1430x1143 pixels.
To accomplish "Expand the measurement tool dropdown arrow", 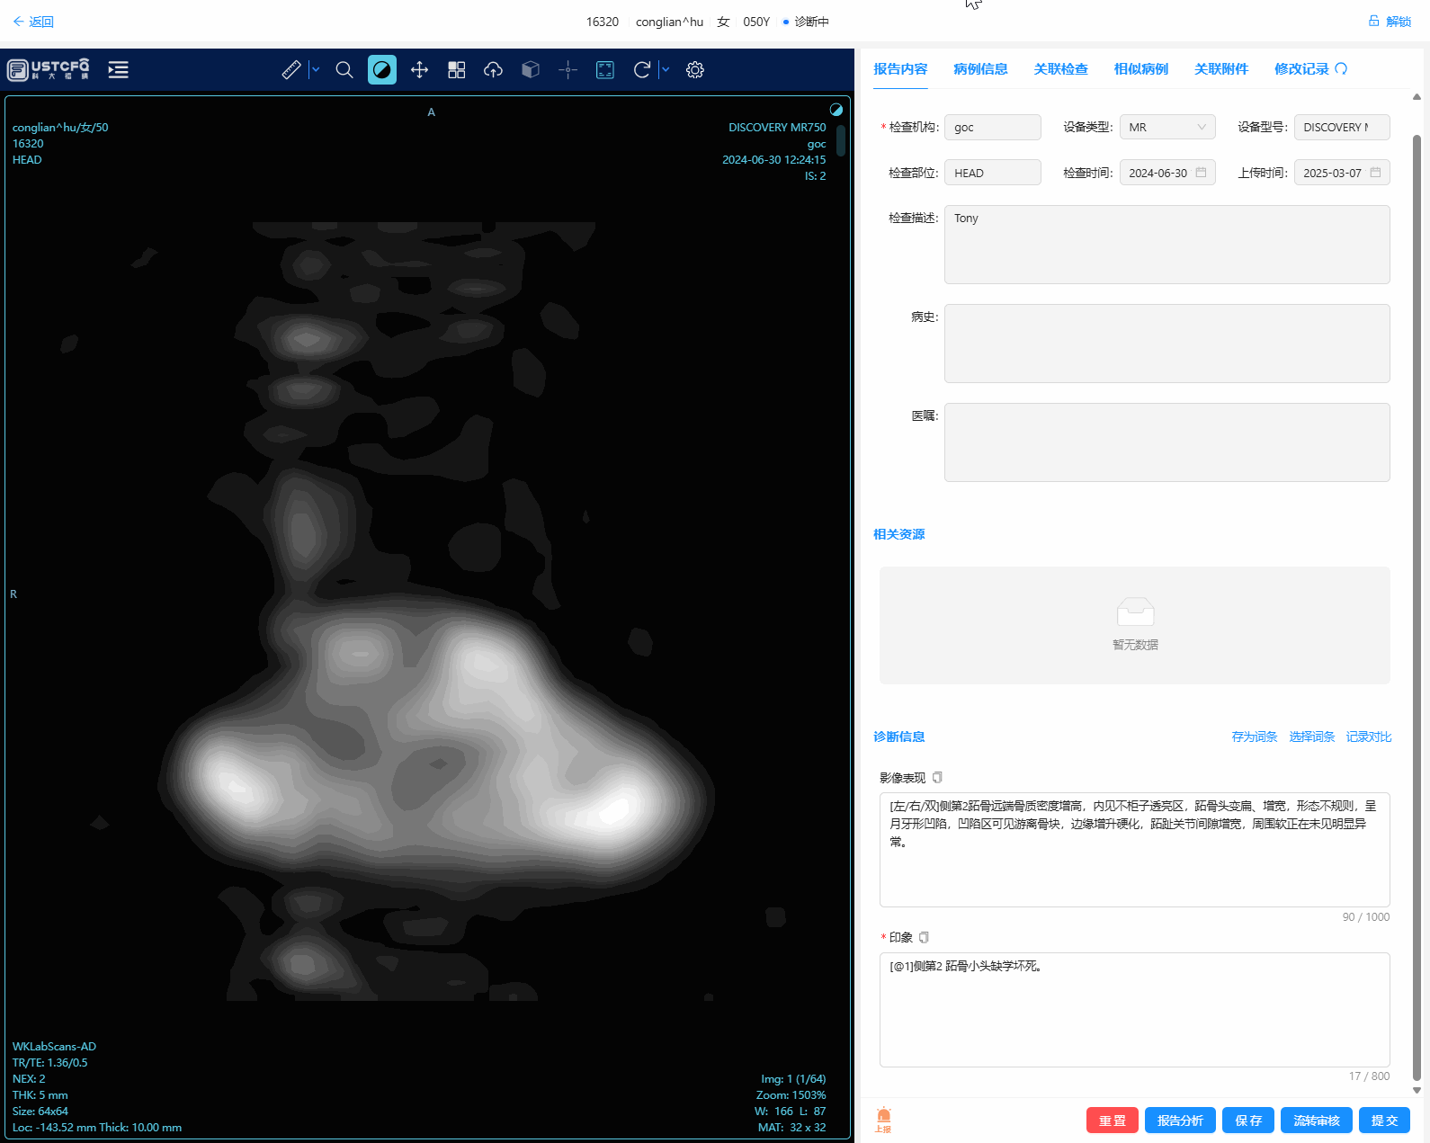I will tap(316, 69).
